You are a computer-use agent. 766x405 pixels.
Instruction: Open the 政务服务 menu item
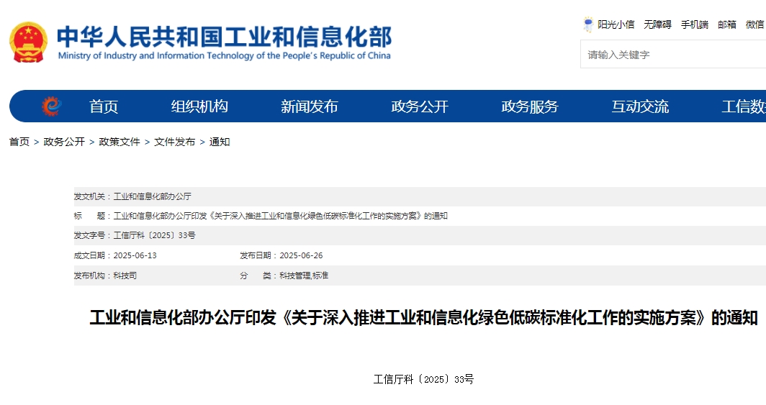530,106
